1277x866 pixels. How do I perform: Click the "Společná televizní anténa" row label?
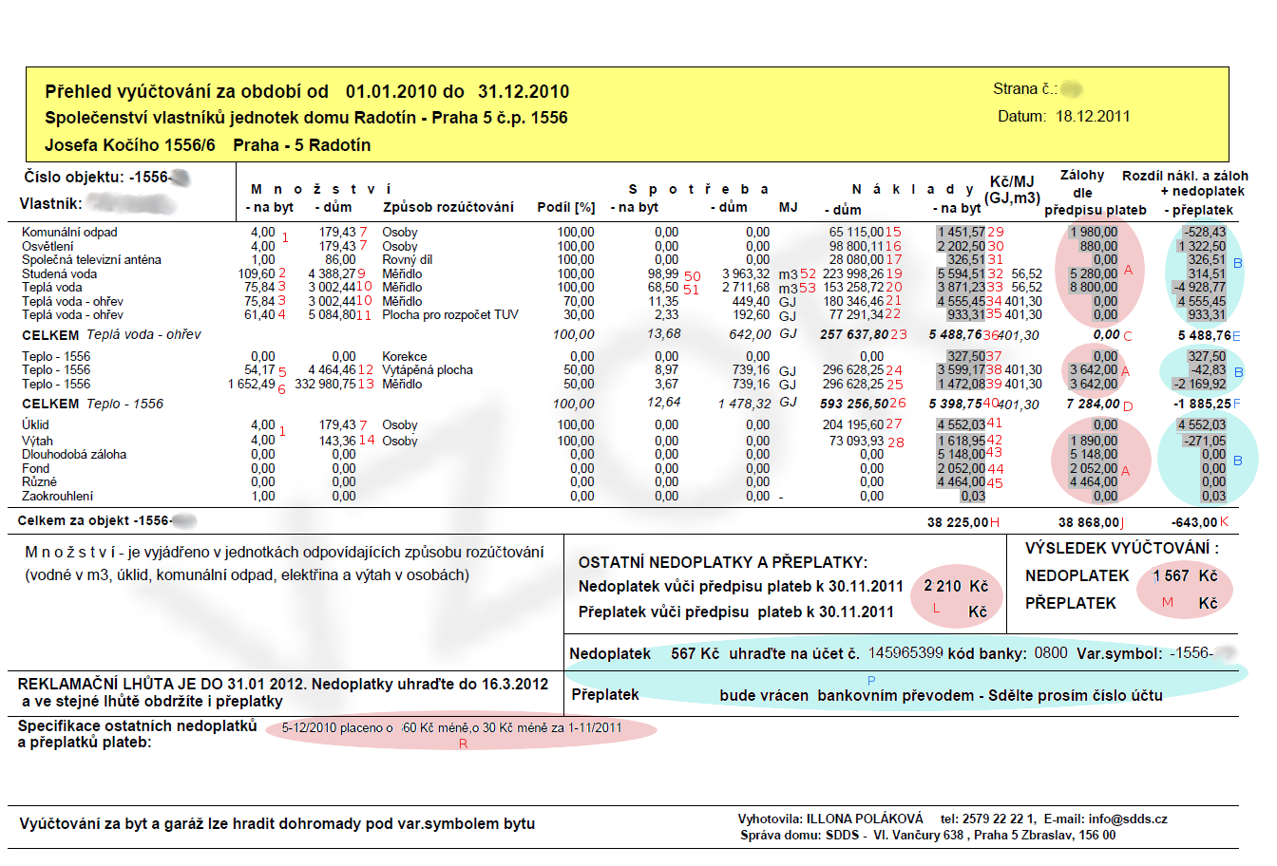(x=91, y=260)
